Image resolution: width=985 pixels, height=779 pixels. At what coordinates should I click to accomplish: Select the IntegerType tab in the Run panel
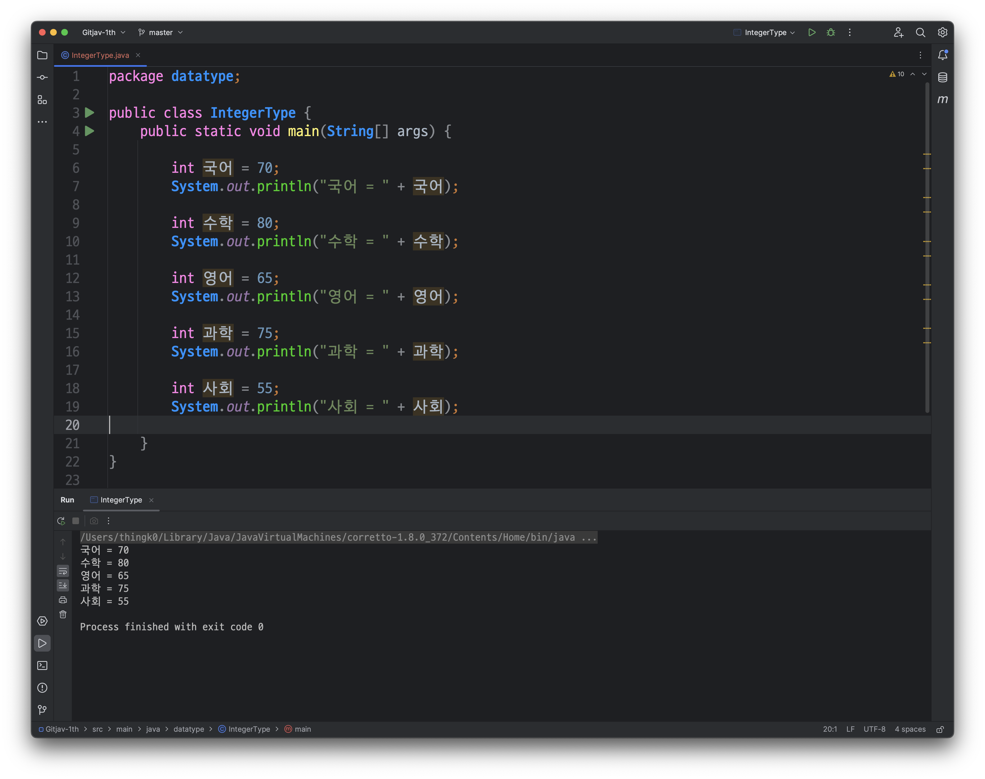[121, 500]
